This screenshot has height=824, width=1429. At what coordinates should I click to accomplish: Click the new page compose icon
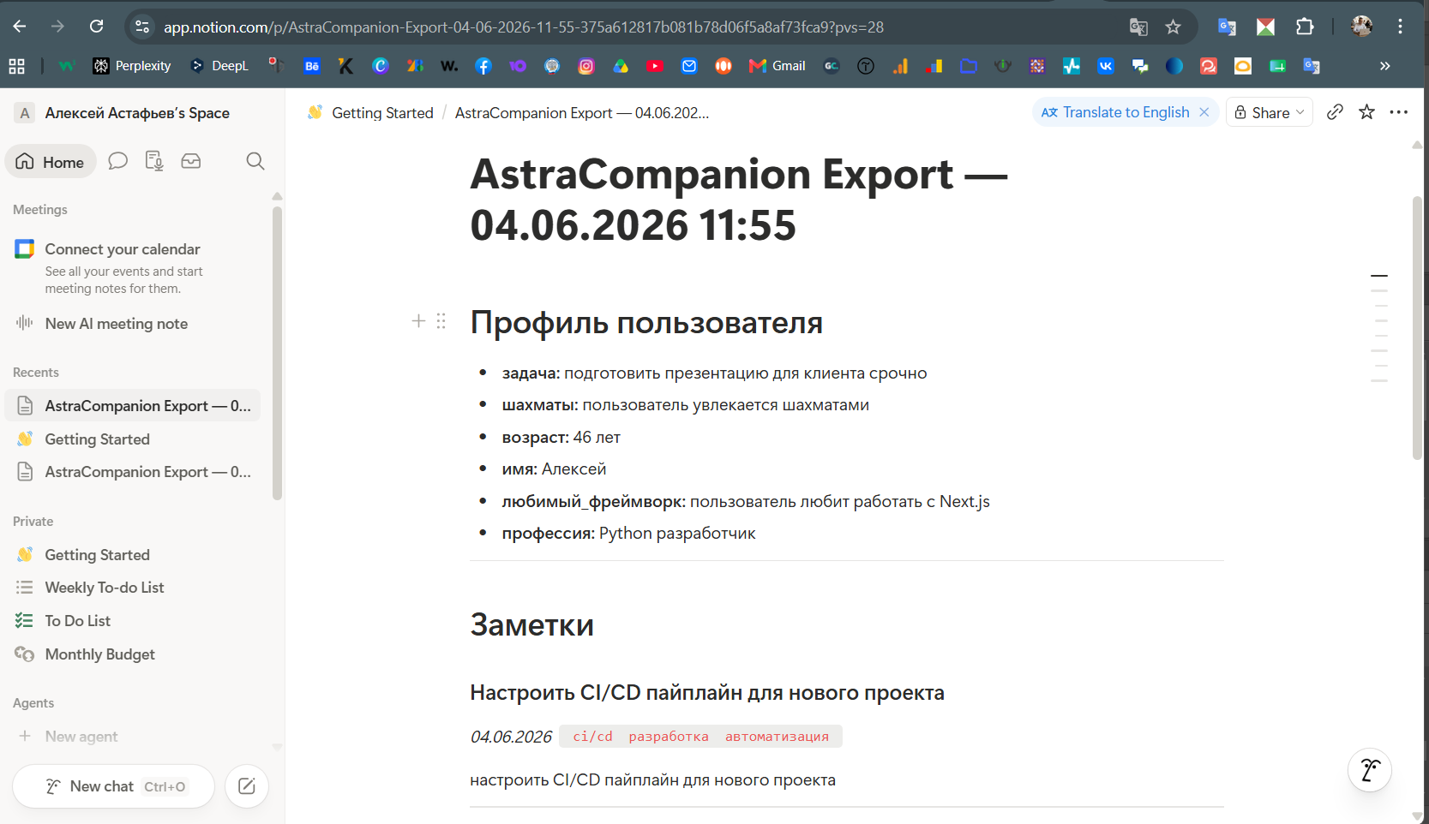247,786
